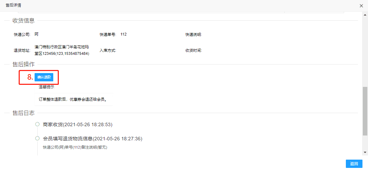
Task: Close the 售后详情 dialog with X
Action: (361, 6)
